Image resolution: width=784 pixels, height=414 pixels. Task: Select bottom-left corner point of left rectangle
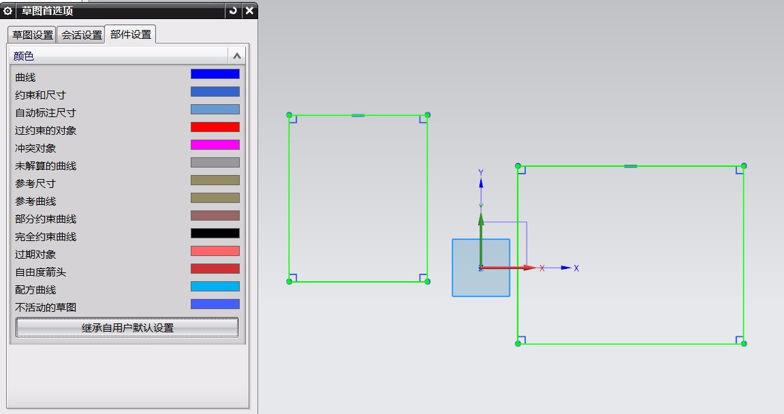tap(289, 281)
